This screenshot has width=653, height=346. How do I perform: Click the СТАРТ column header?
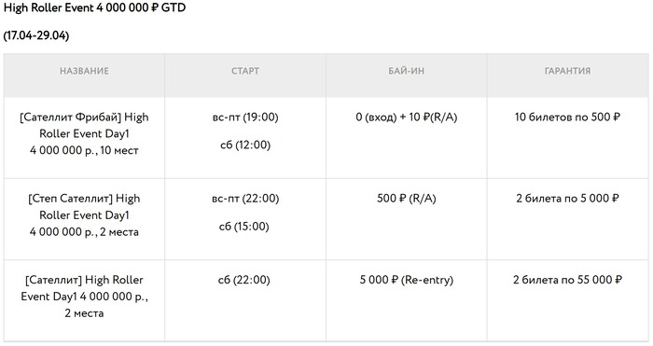coord(245,71)
